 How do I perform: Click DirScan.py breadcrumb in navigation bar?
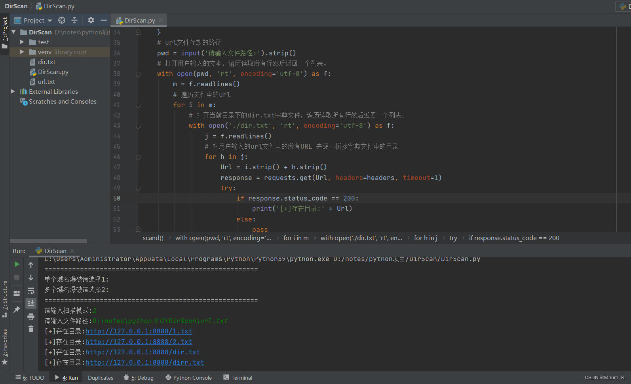(x=55, y=6)
